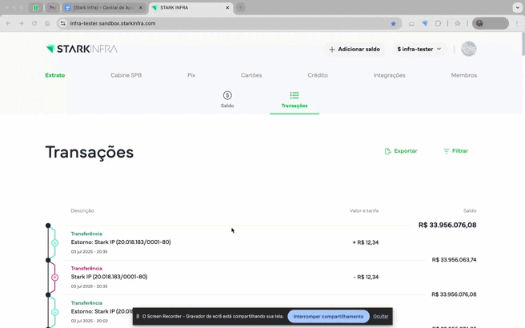This screenshot has width=525, height=328.
Task: Open the Saldo balance view icon
Action: tap(227, 95)
